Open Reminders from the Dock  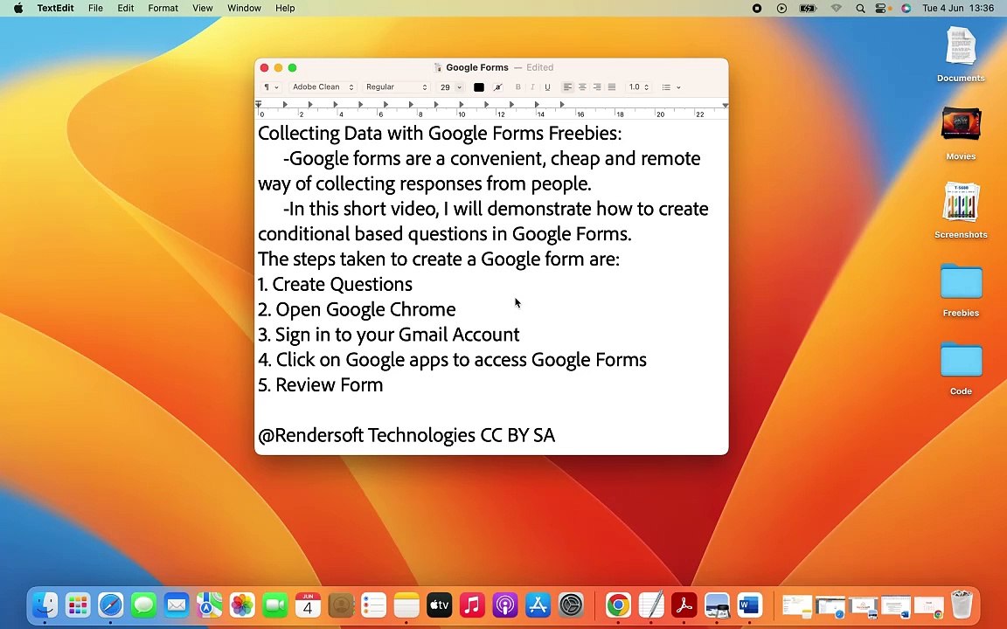(x=373, y=605)
